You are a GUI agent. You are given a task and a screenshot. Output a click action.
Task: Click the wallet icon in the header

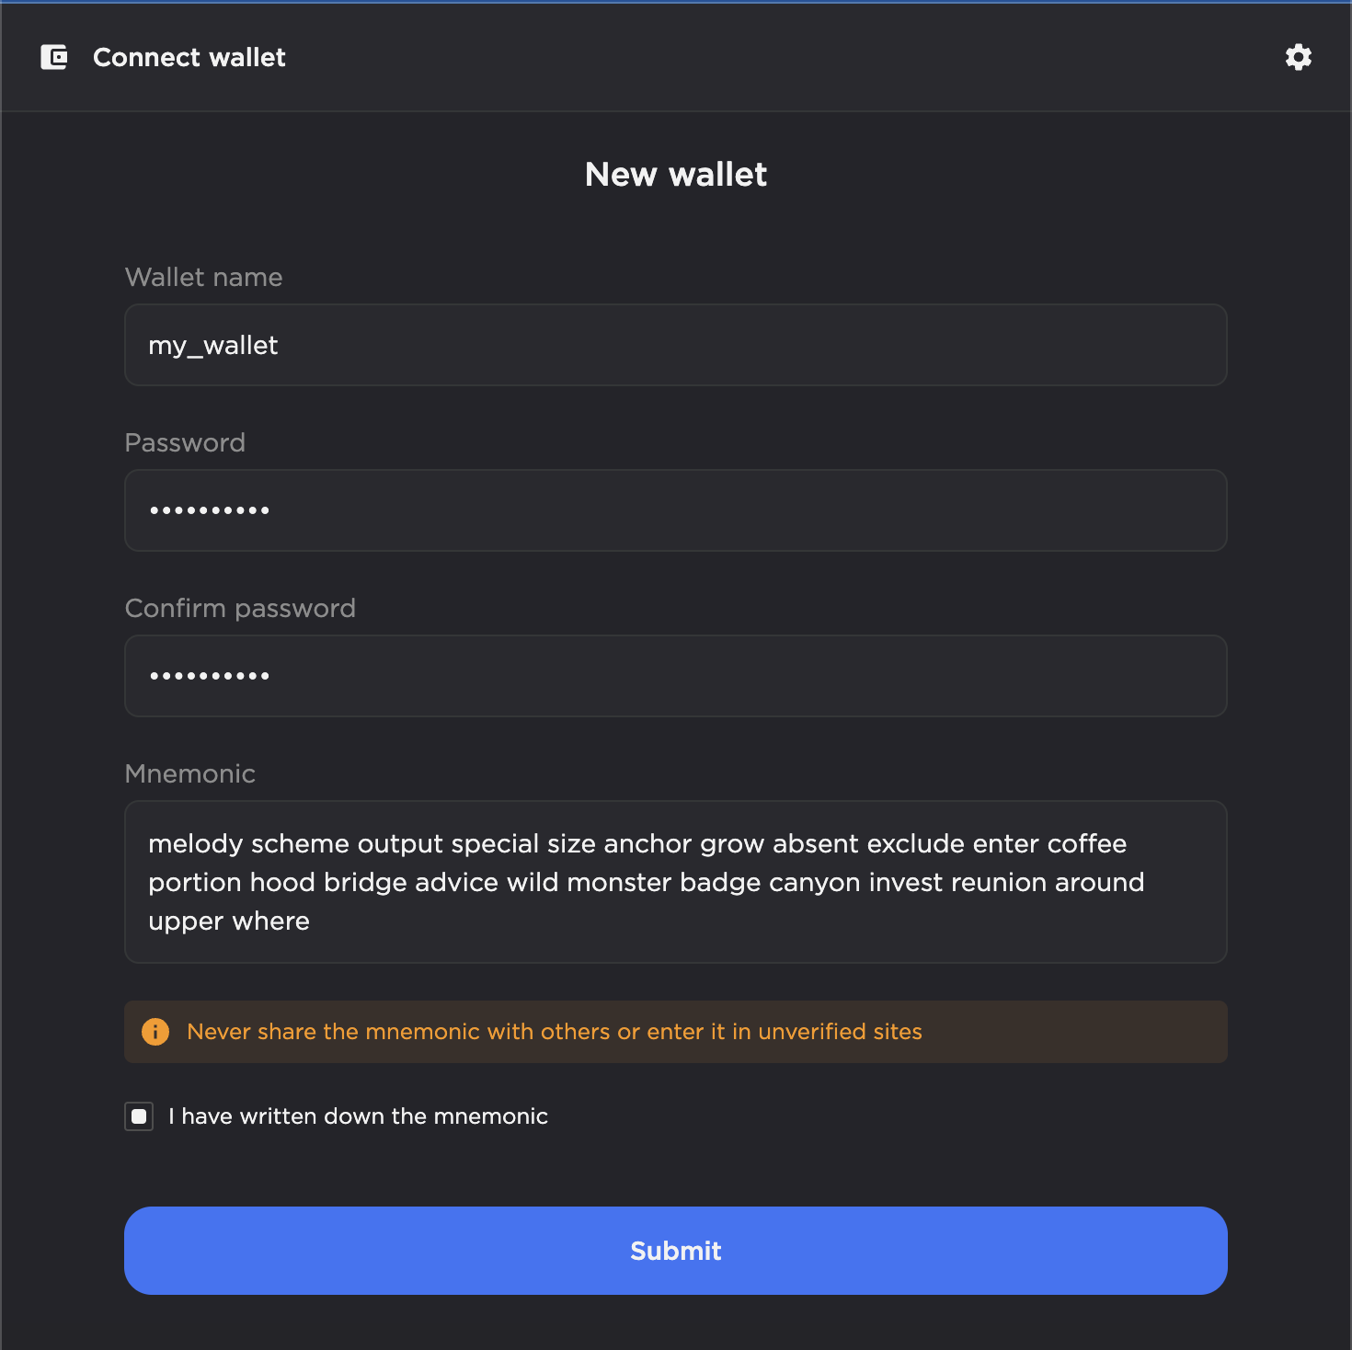pos(54,57)
